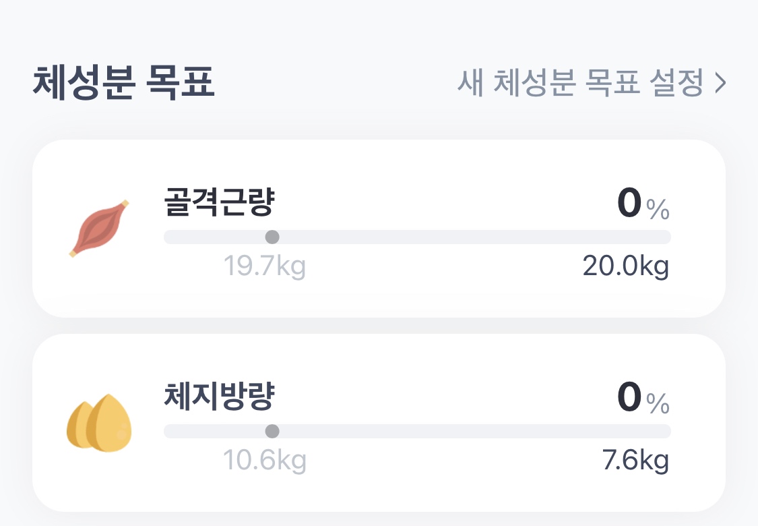
Task: Click the skeletal muscle icon
Action: [x=98, y=229]
